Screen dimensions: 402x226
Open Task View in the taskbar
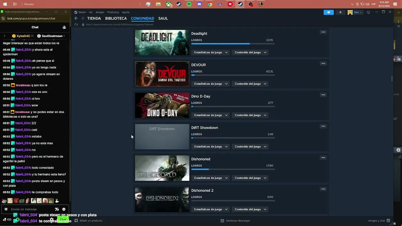[15, 4]
